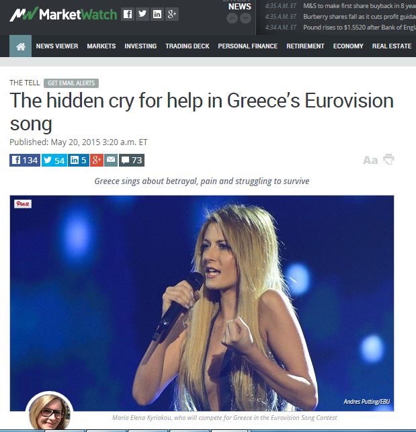Share article on Facebook with 134 count
Viewport: 416px width, 432px height.
click(25, 161)
